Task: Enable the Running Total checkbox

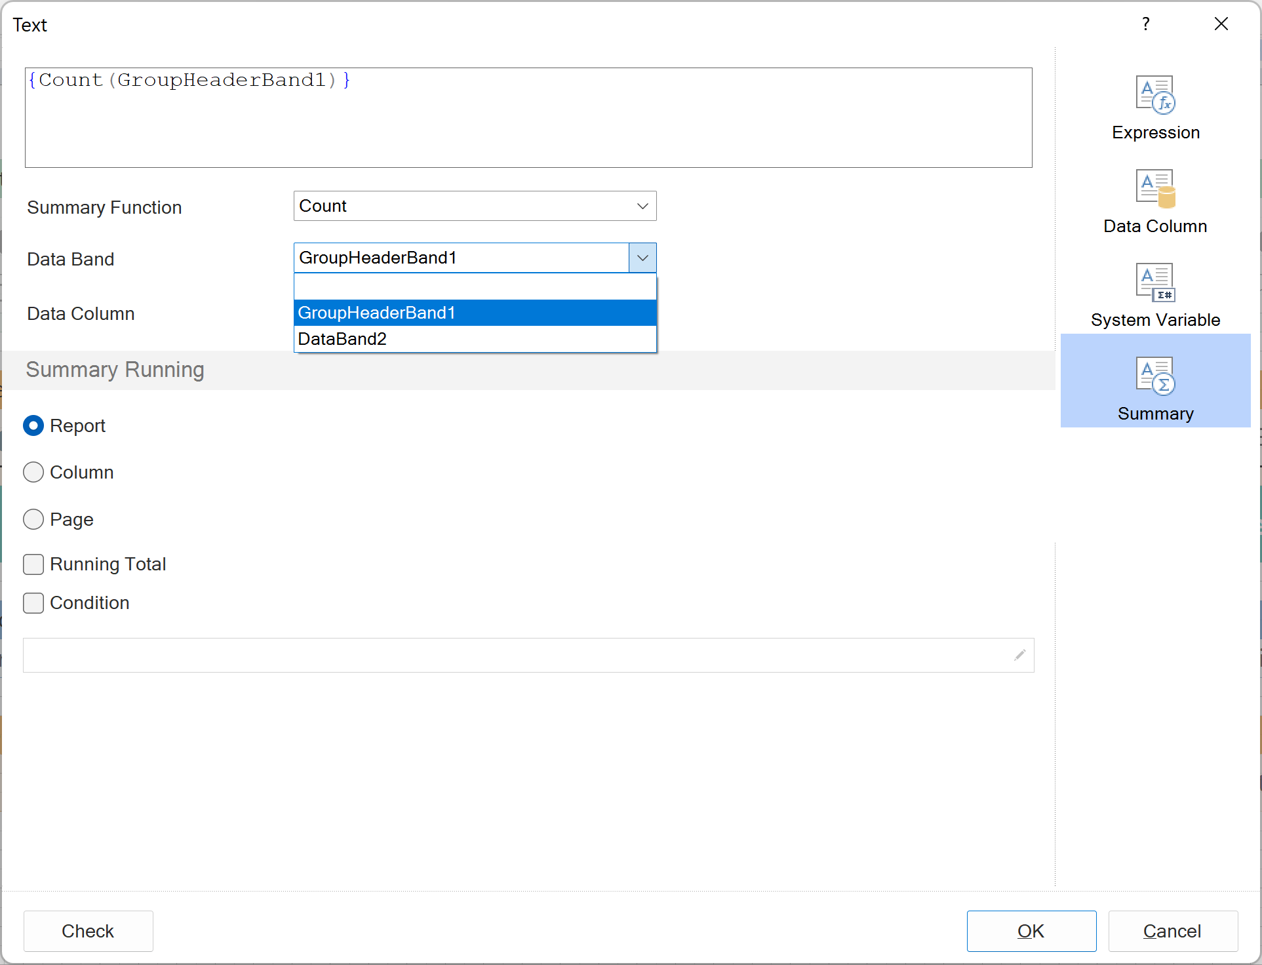Action: tap(33, 564)
